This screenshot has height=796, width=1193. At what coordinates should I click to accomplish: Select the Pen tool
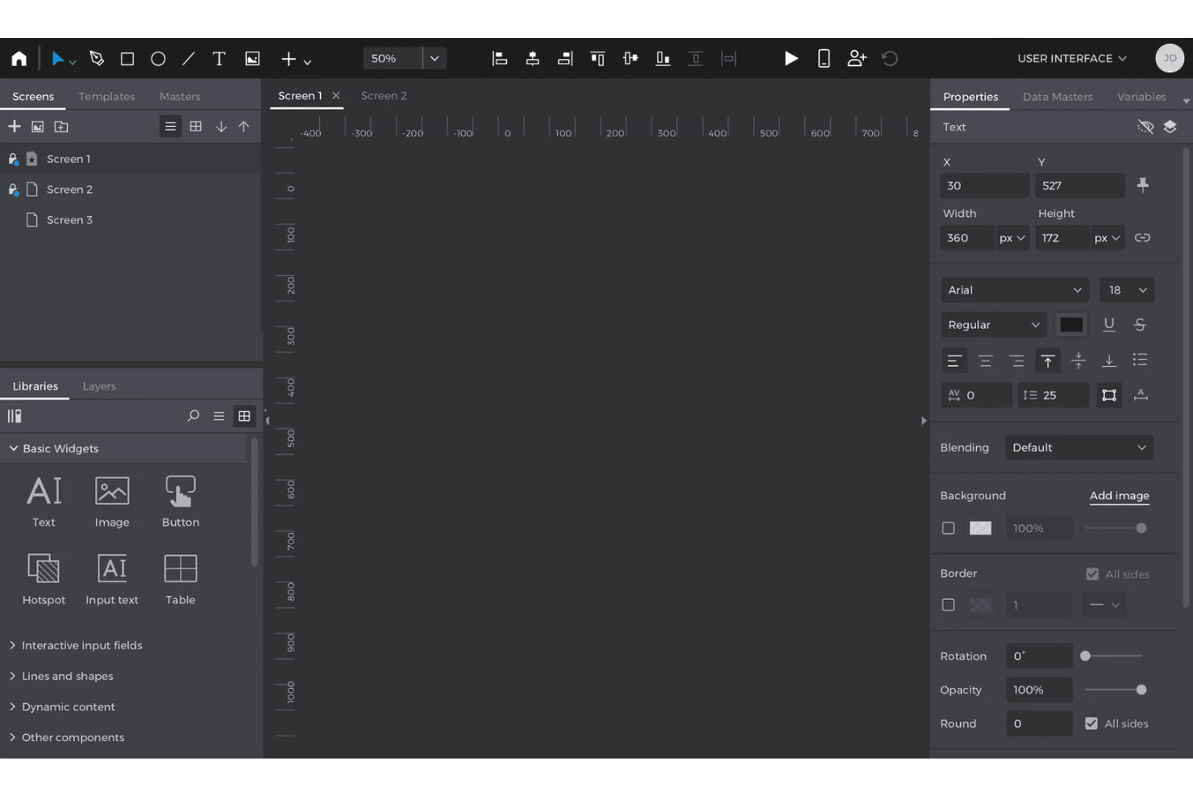[x=97, y=59]
